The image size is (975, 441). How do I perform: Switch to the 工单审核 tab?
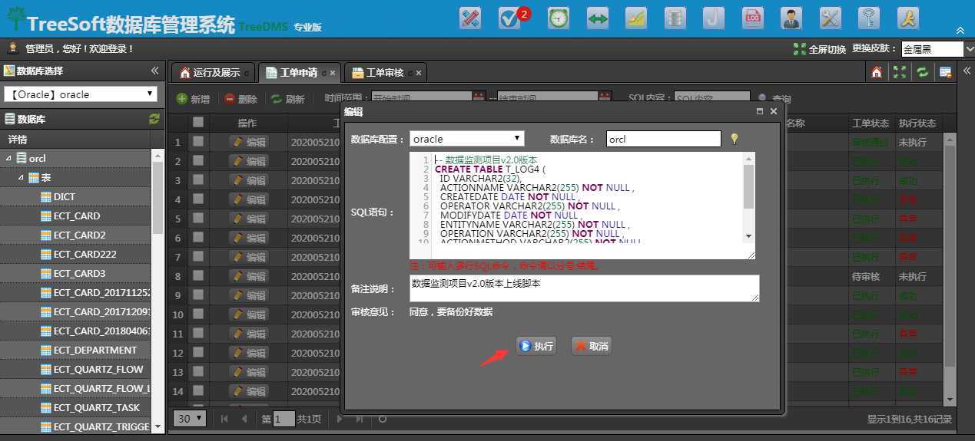(x=384, y=73)
